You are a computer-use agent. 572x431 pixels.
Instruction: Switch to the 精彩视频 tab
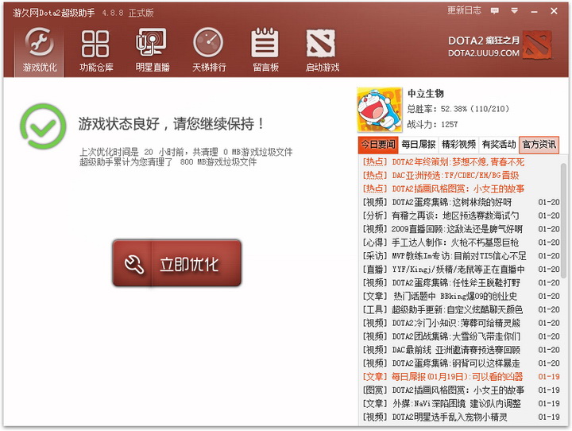pyautogui.click(x=458, y=145)
